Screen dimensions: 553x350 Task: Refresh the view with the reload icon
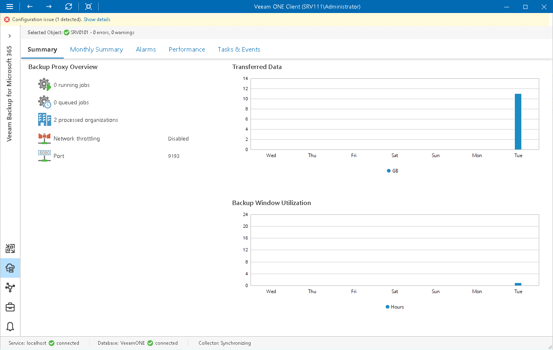(69, 6)
